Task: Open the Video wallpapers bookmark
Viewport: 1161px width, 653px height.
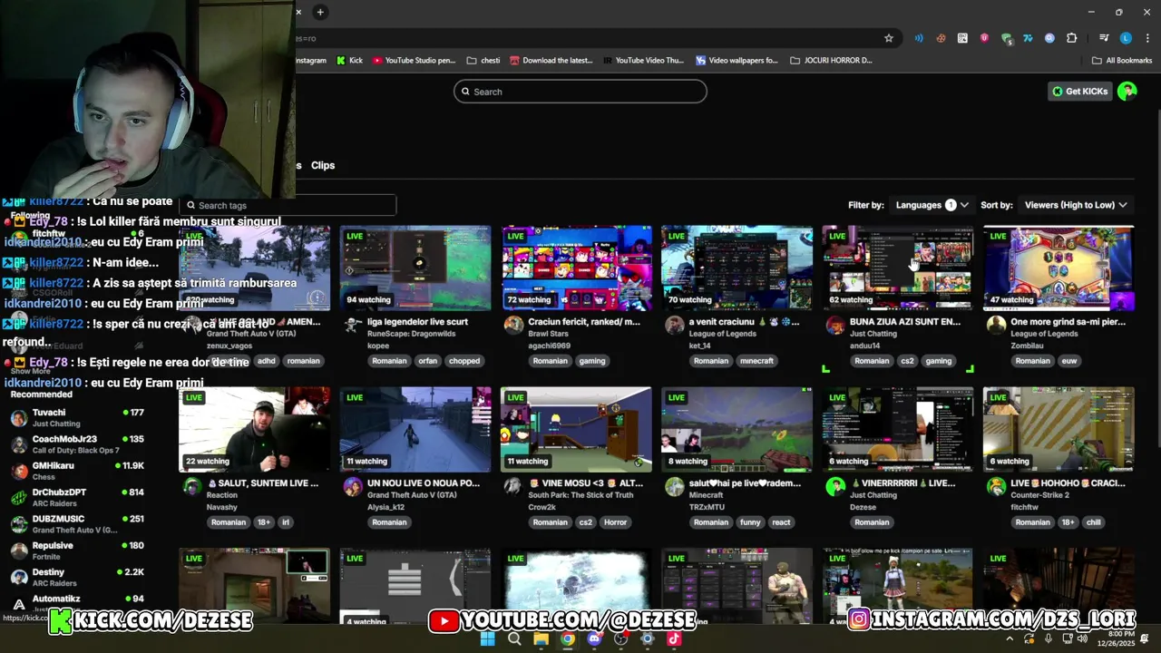Action: pos(737,61)
